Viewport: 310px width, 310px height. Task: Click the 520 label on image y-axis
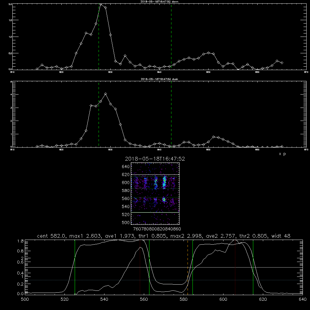coord(126,215)
